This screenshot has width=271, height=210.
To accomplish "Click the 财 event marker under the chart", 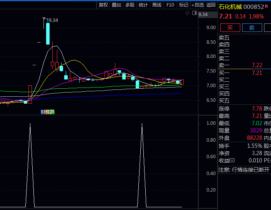I will 43,112.
